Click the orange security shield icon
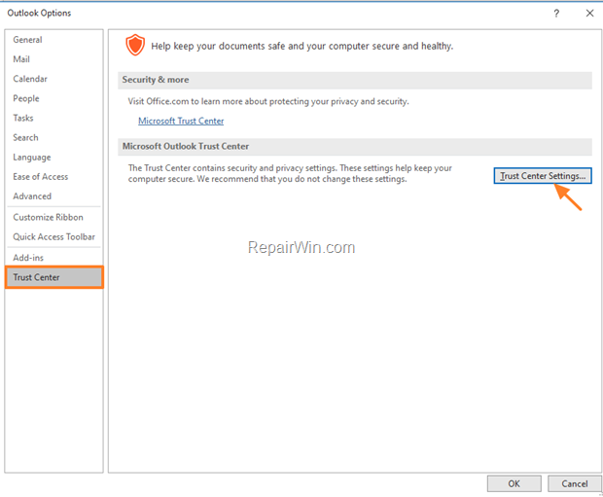The width and height of the screenshot is (603, 497). [135, 45]
